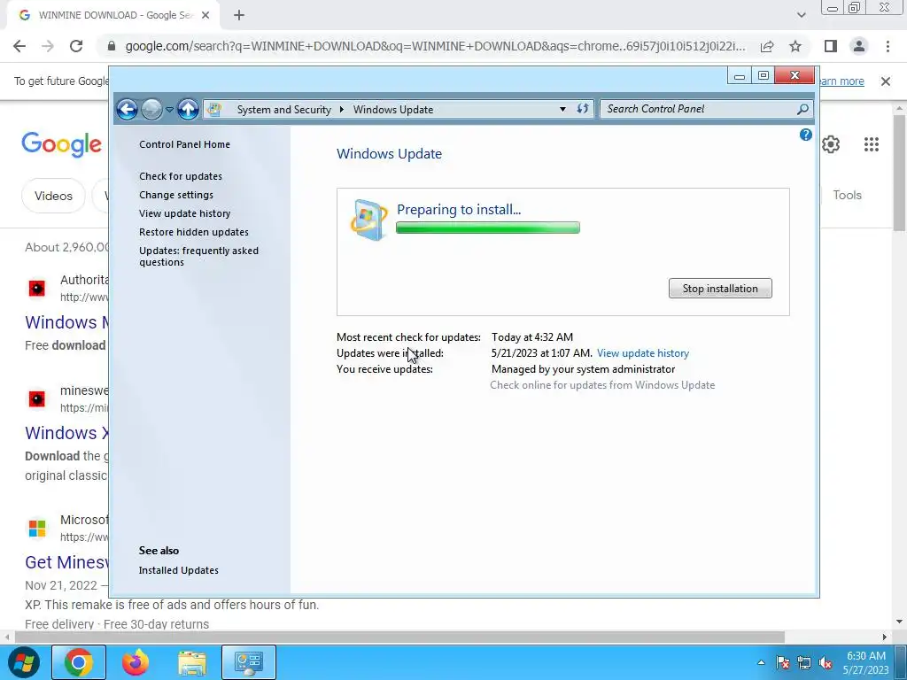Click the Up arrow button in Control Panel
Viewport: 907px width, 680px height.
(188, 109)
